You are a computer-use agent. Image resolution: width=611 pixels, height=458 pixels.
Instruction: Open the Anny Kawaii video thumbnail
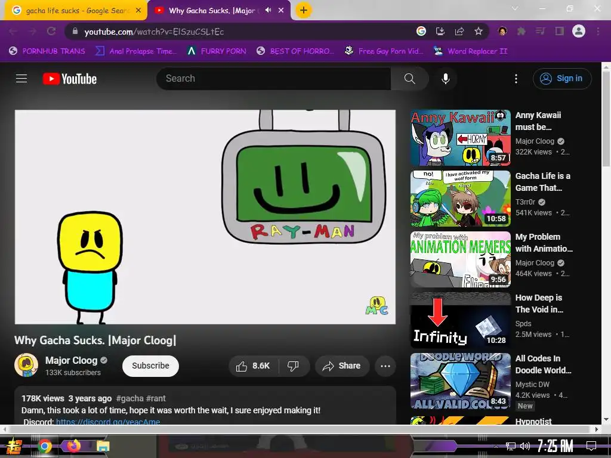tap(460, 138)
